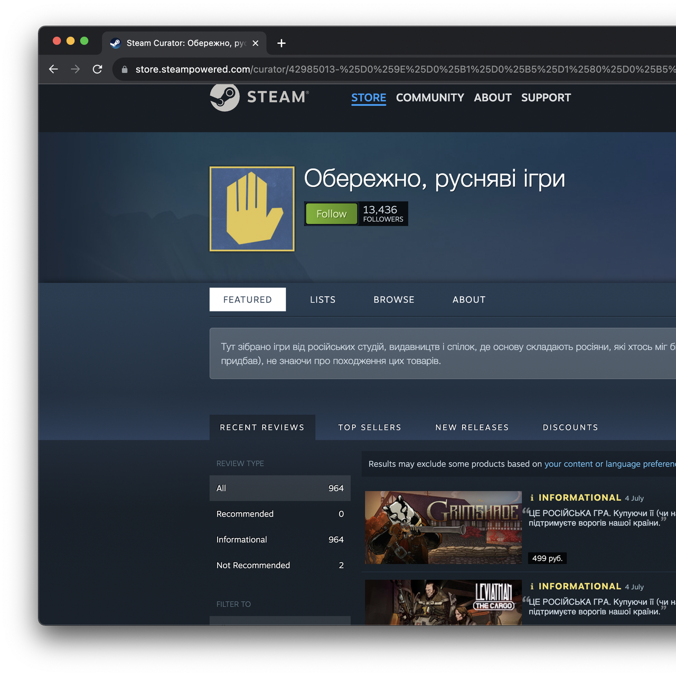Switch to NEW RELEASES tab

tap(472, 427)
